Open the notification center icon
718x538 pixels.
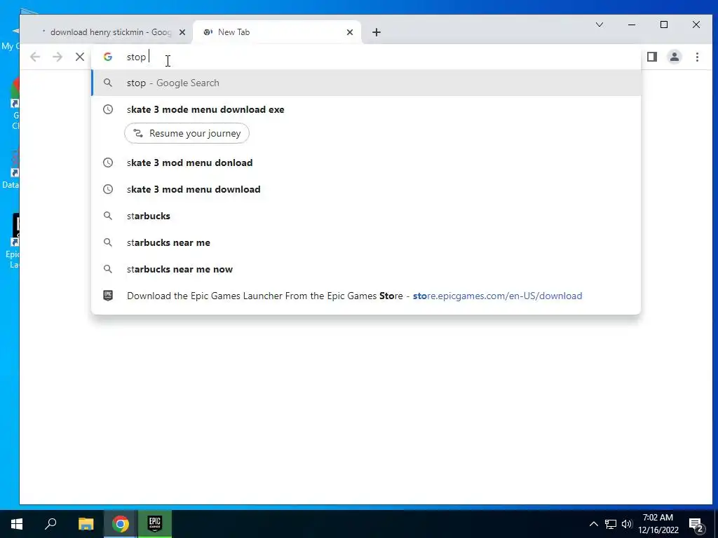pos(696,524)
